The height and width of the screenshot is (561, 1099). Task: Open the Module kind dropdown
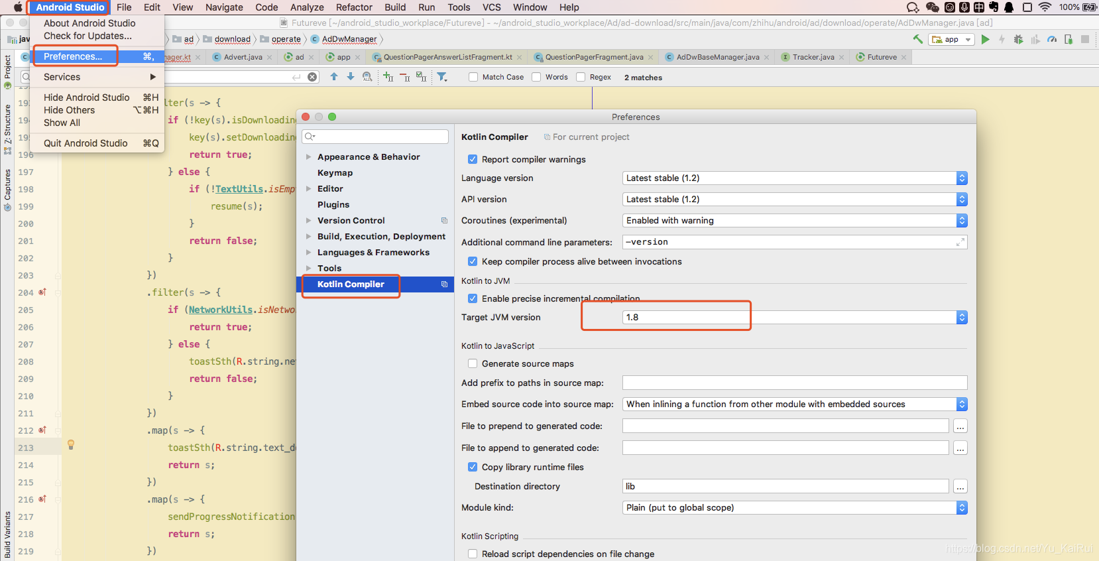pyautogui.click(x=795, y=507)
